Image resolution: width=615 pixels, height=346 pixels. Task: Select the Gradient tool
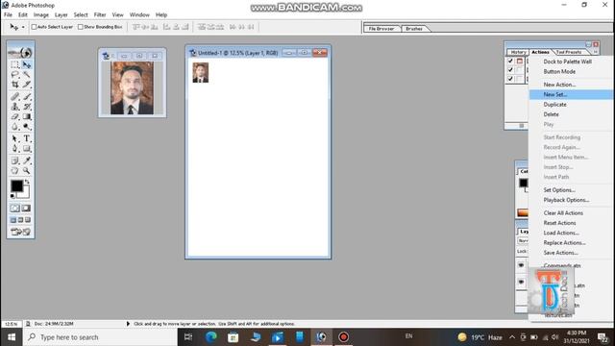(x=27, y=116)
